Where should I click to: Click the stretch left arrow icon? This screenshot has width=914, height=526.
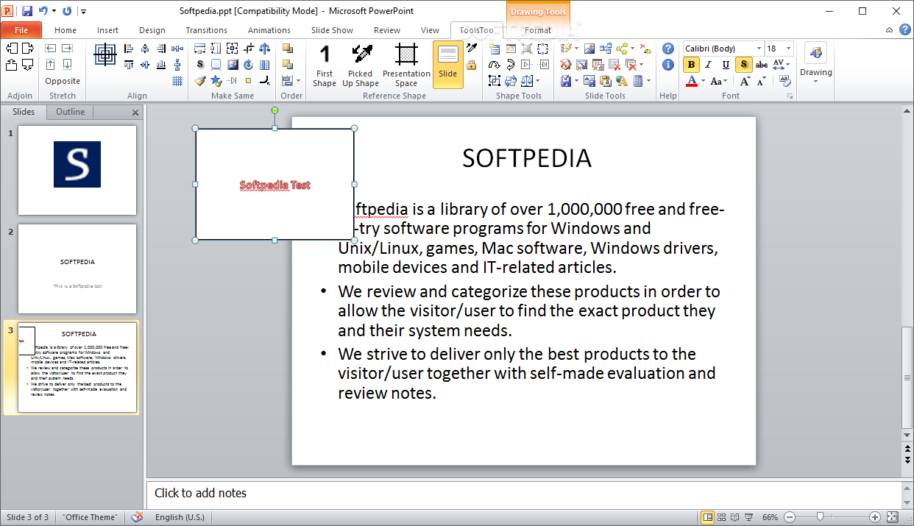coord(51,49)
